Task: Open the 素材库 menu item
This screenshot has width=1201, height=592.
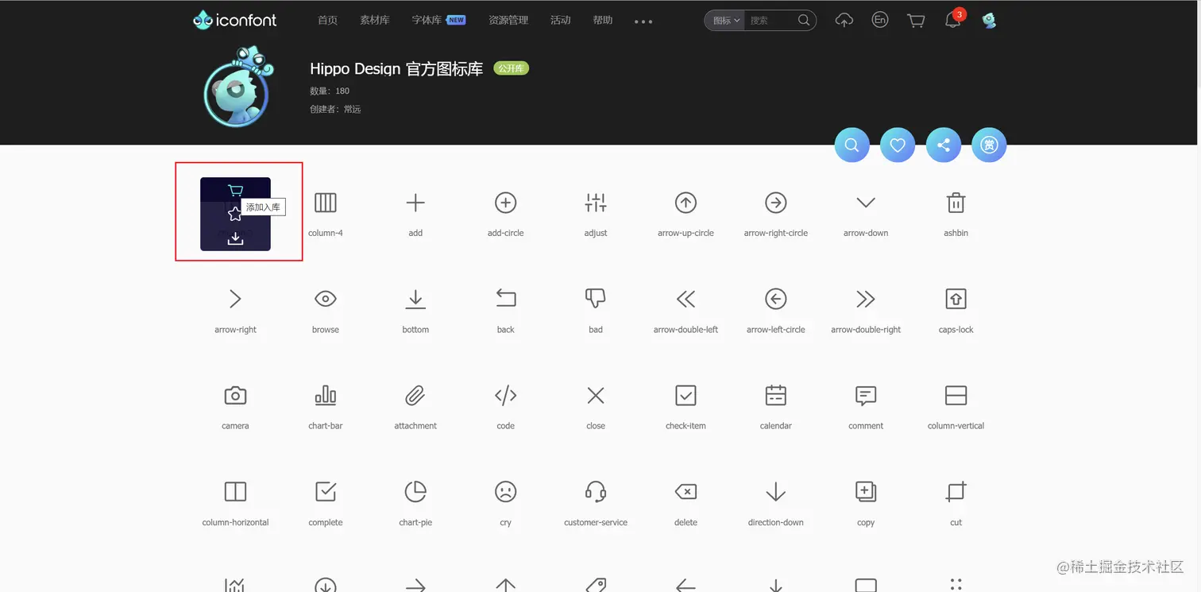Action: coord(374,21)
